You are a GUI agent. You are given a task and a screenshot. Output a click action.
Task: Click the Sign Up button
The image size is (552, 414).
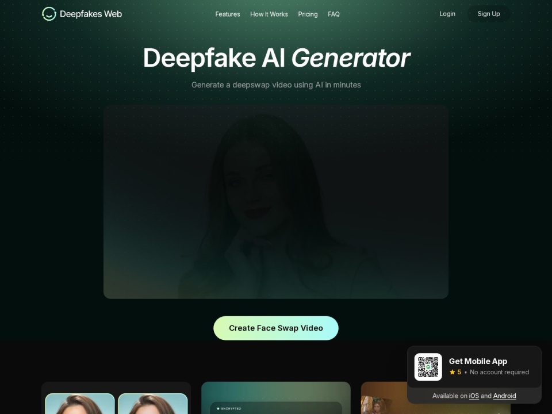[489, 14]
